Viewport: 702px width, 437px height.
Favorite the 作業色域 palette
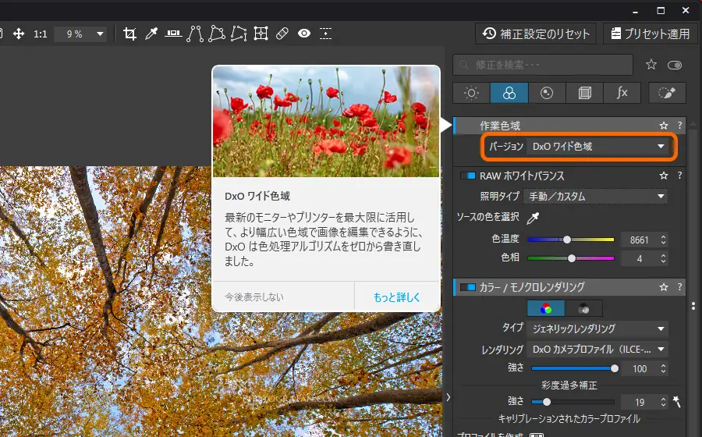(x=664, y=126)
